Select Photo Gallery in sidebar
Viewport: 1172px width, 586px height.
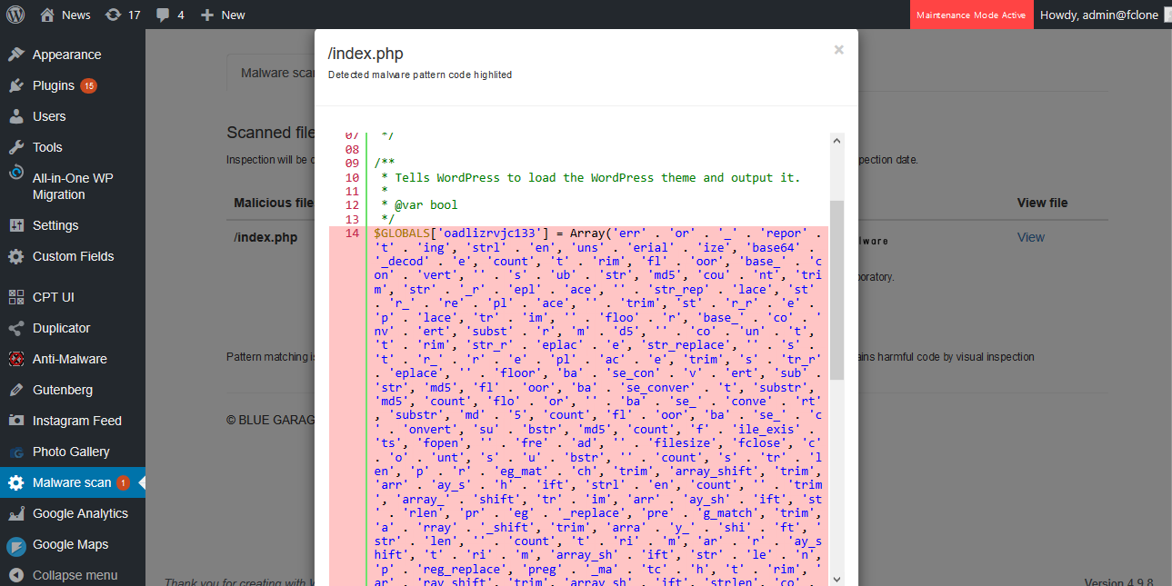tap(71, 452)
